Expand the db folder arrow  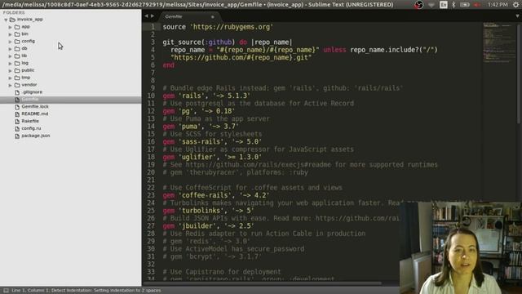11,49
